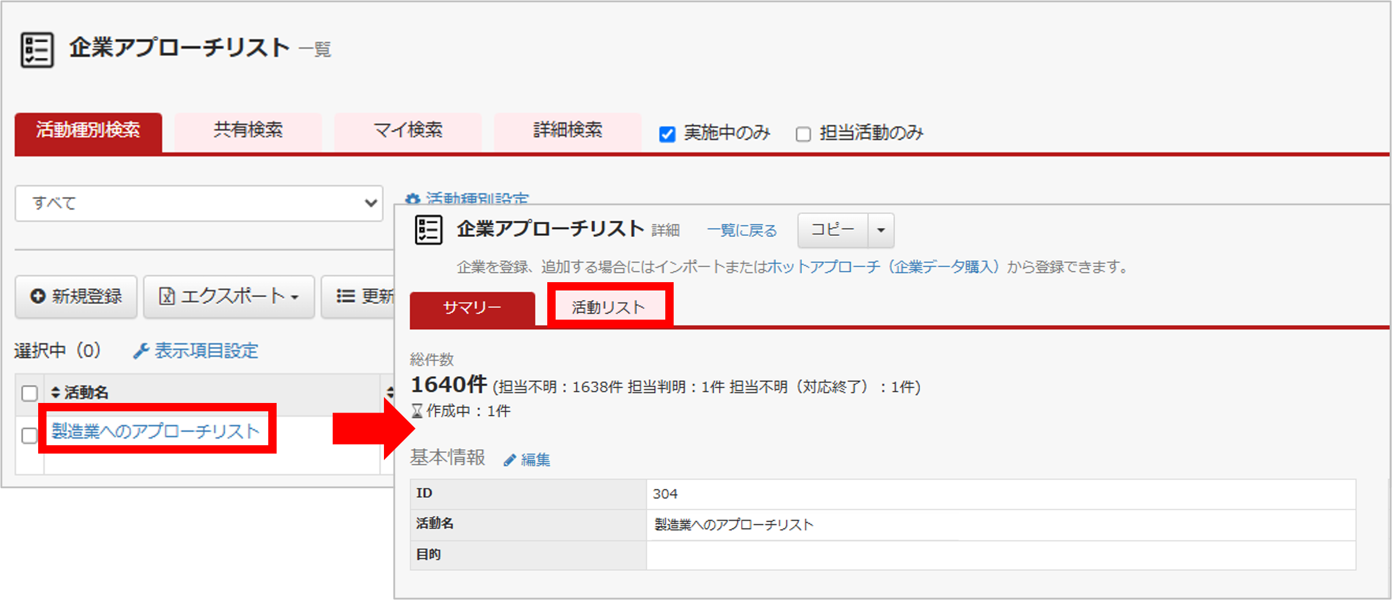Click the 担当不明：1638件 breakdown text
This screenshot has width=1392, height=600.
pyautogui.click(x=560, y=387)
